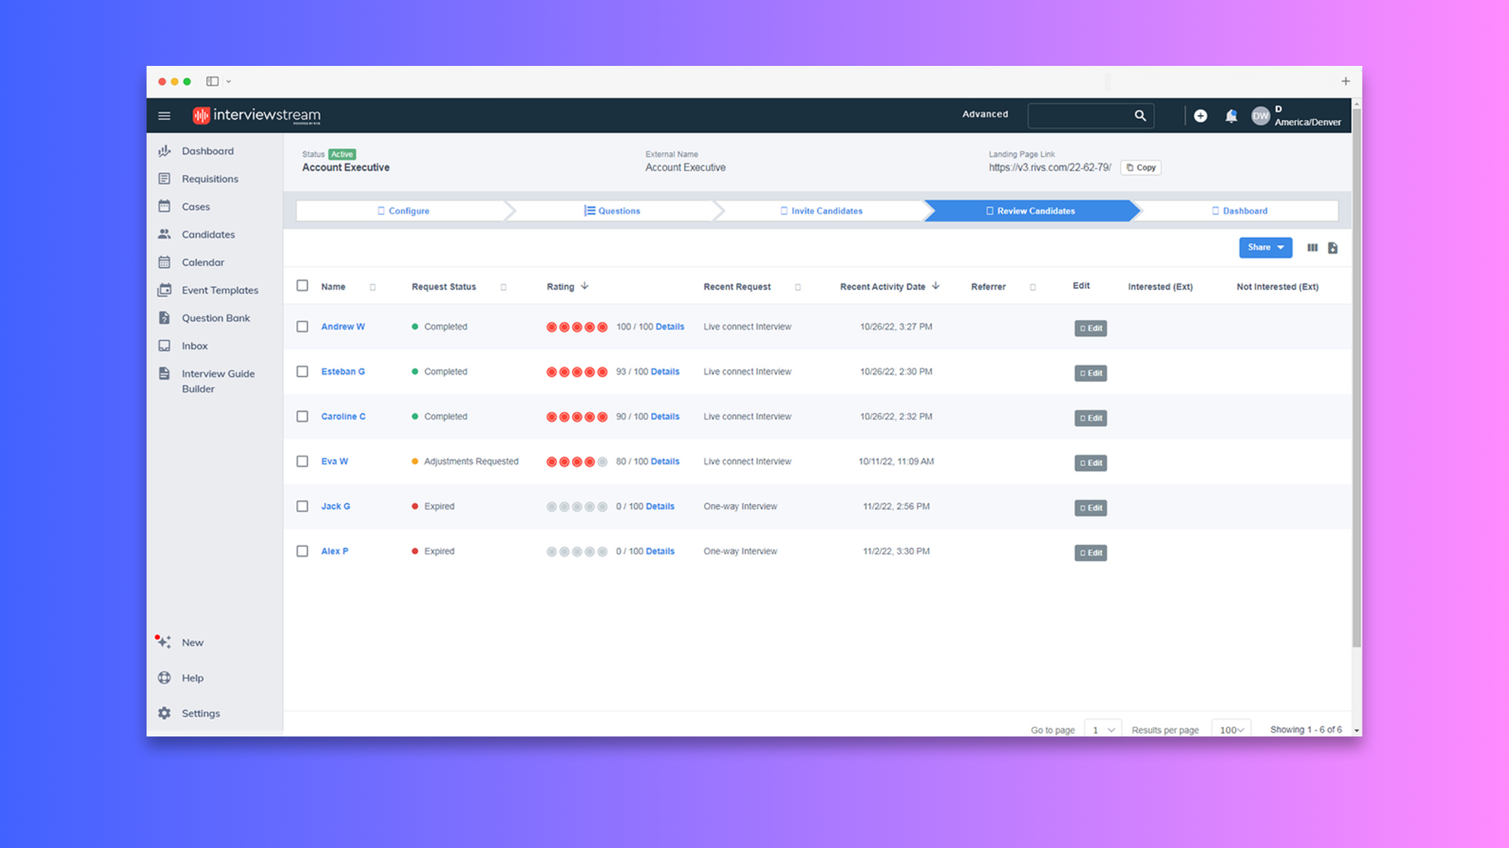Open the Go to page dropdown
The height and width of the screenshot is (848, 1509).
[x=1103, y=730]
